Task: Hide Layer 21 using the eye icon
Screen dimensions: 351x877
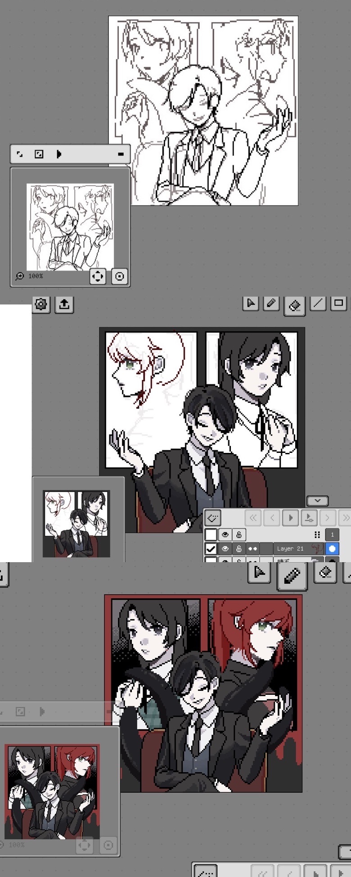Action: (x=225, y=549)
